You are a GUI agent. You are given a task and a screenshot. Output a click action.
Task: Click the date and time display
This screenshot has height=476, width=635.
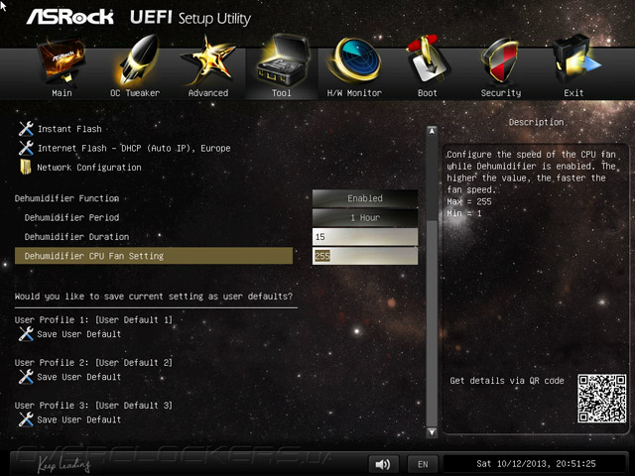click(x=536, y=464)
